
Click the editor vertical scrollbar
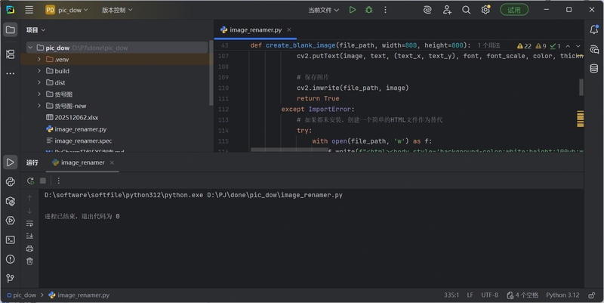point(581,87)
